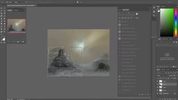This screenshot has width=178, height=100.
Task: Open the Color panel menu
Action: point(177,7)
